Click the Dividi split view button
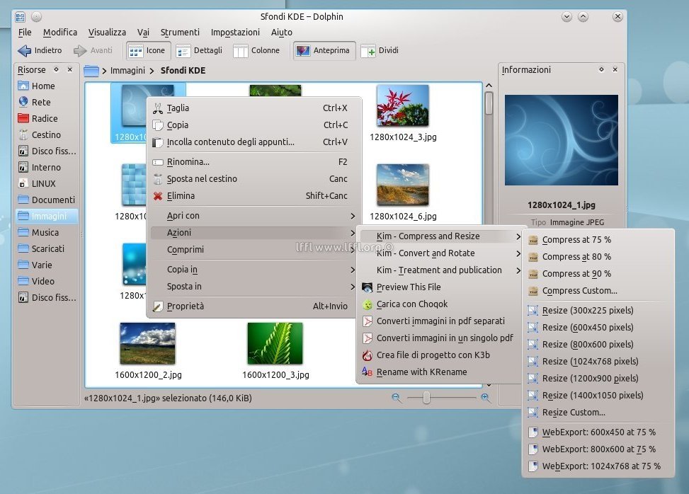This screenshot has width=689, height=494. point(380,51)
